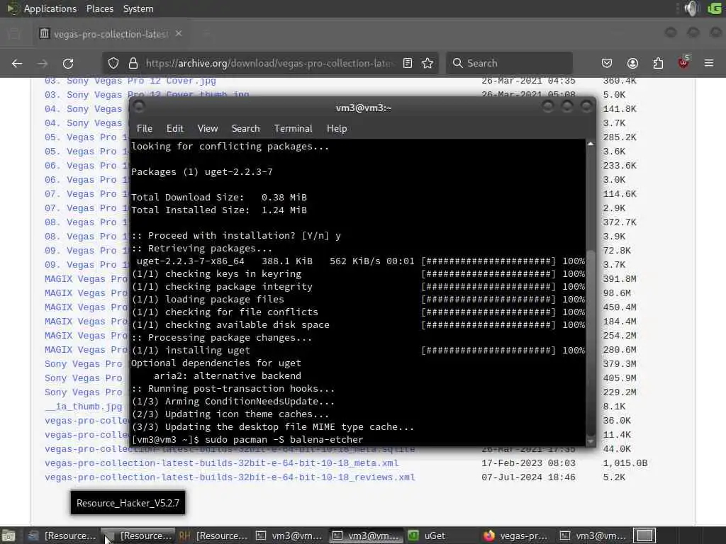Click the Firefox Search field
The image size is (726, 544).
point(509,63)
